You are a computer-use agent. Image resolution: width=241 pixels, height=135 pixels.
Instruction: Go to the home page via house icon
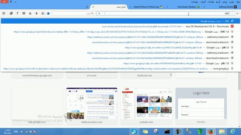(x=30, y=13)
